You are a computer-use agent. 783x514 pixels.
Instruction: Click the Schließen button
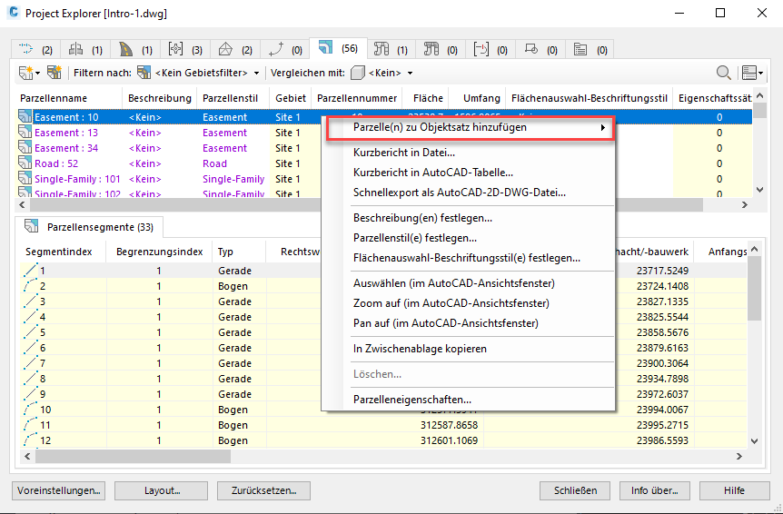(575, 490)
